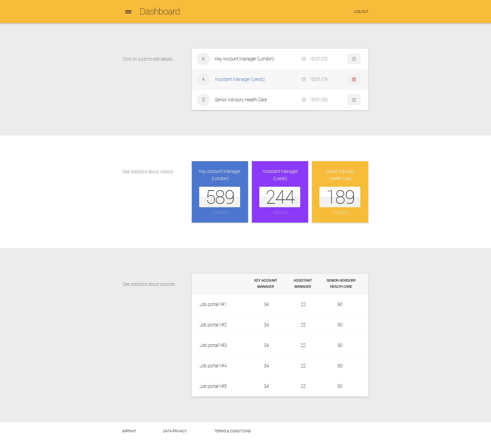Click the LOG OUT button
Image resolution: width=491 pixels, height=440 pixels.
coord(361,12)
